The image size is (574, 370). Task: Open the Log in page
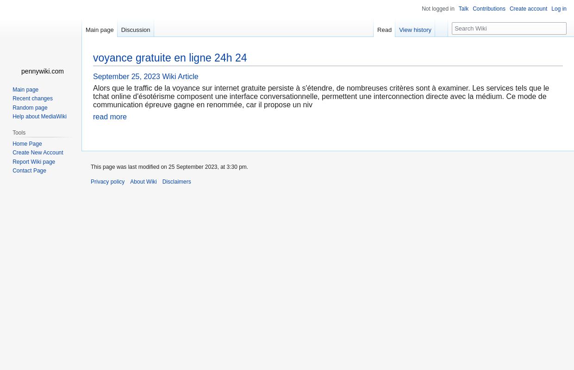coord(559,9)
